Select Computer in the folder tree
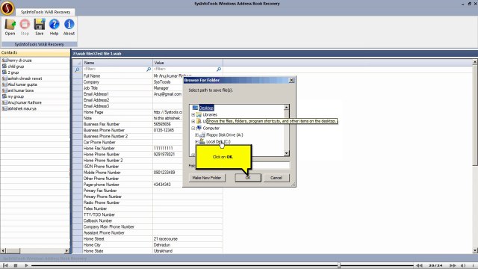 pos(211,128)
